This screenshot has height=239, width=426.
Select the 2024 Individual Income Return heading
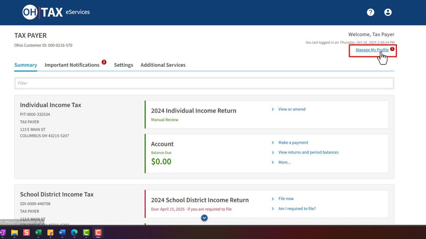pos(194,111)
